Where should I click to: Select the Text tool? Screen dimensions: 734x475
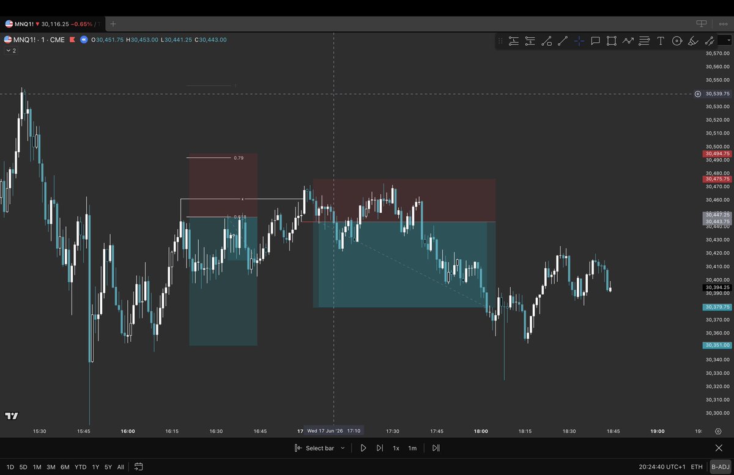click(661, 41)
